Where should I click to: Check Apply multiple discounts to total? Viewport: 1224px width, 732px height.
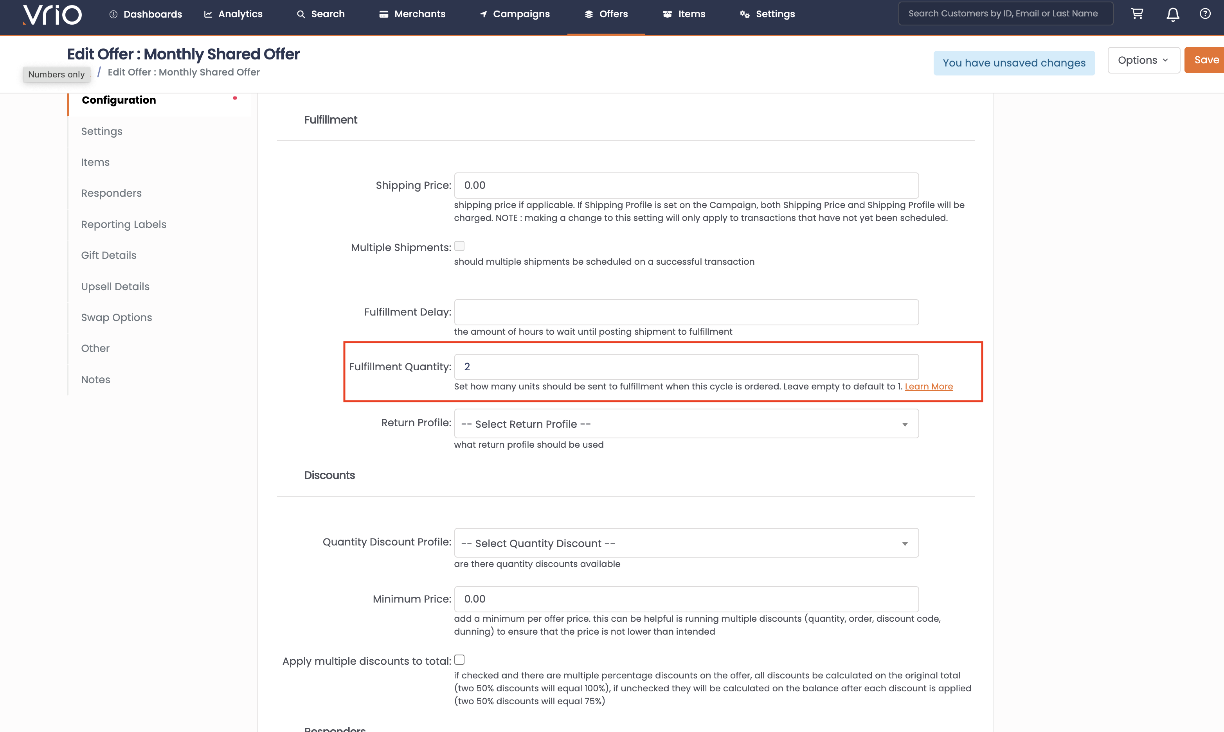(459, 660)
